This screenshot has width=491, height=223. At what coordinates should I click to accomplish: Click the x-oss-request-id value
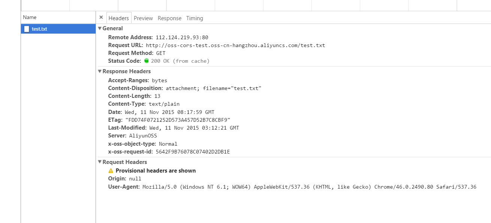click(x=193, y=152)
